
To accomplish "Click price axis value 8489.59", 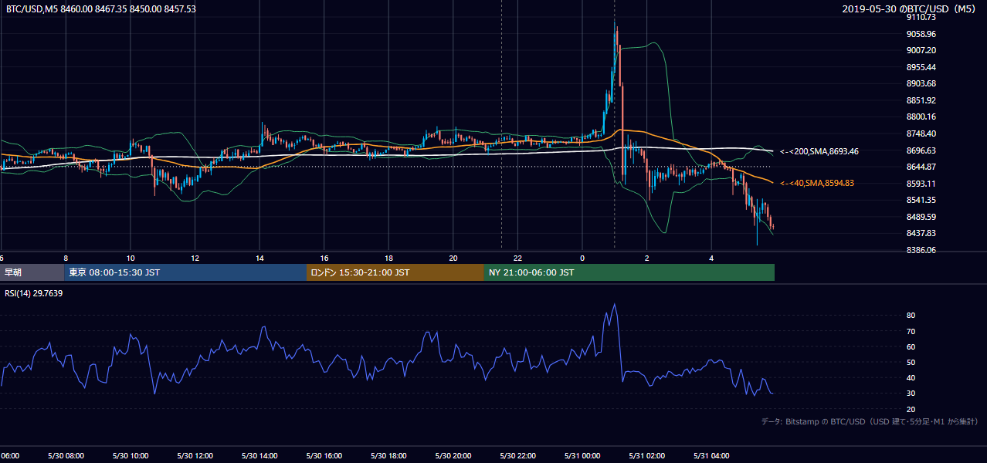I will point(921,217).
